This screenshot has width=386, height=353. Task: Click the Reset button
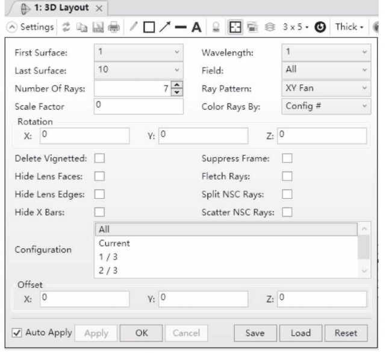click(341, 333)
